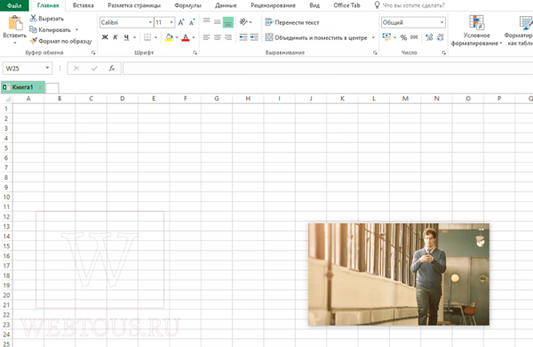Click the Borders grid icon
This screenshot has width=533, height=347.
tap(147, 37)
